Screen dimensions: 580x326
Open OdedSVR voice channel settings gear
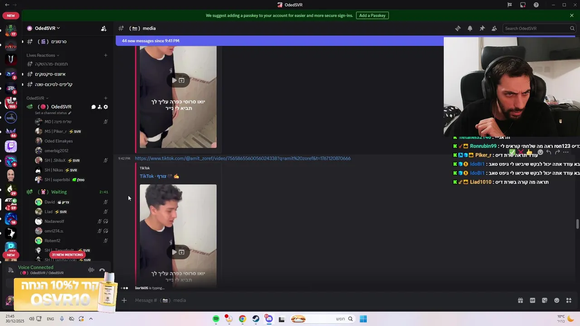pyautogui.click(x=106, y=107)
